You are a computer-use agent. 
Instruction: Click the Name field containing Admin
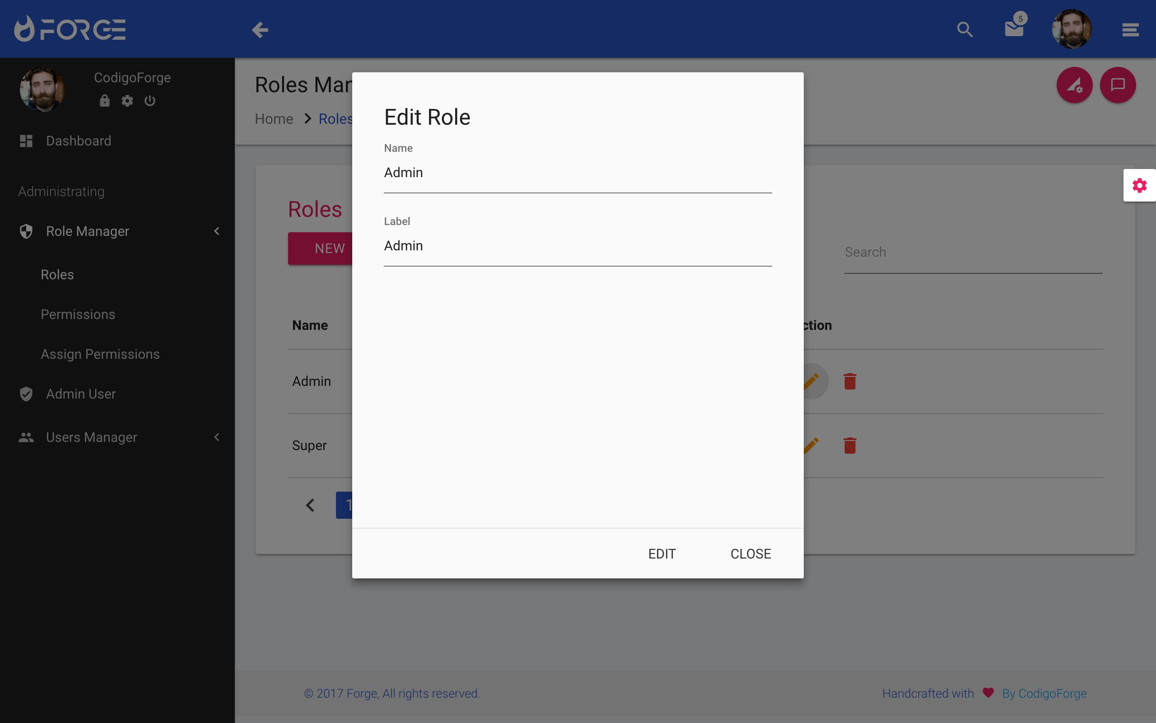click(x=577, y=173)
